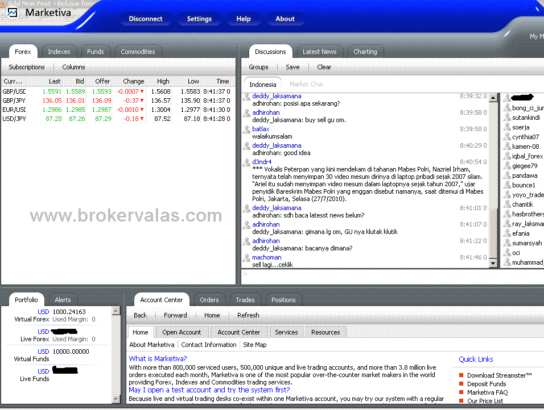Click the user icon next to cynthia07
This screenshot has height=410, width=544.
coord(507,137)
